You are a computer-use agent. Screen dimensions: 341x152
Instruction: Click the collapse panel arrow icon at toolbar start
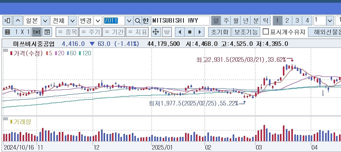(7, 20)
